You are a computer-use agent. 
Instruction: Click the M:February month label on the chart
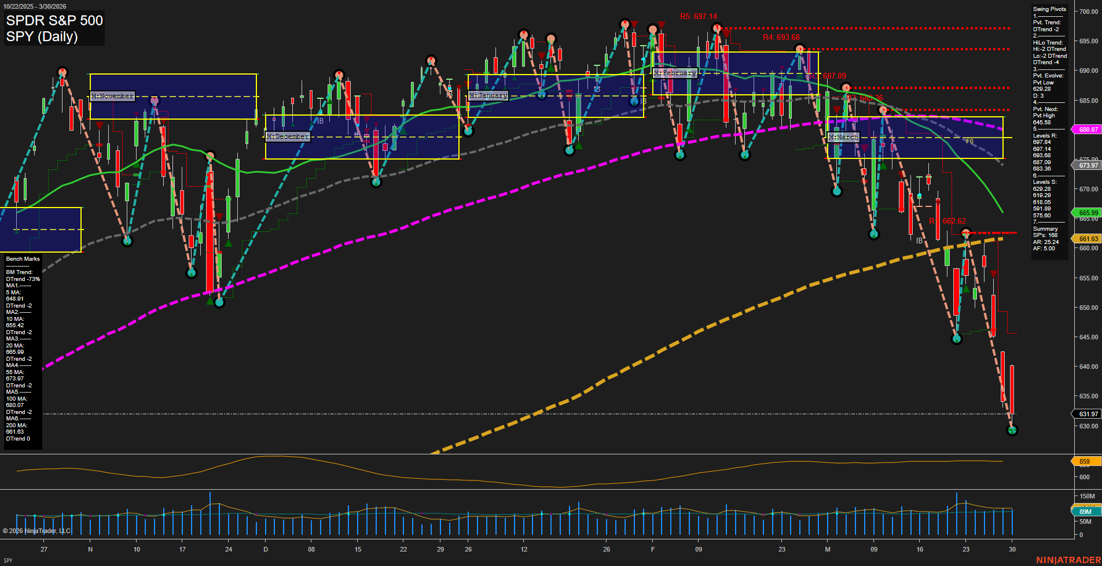coord(675,73)
